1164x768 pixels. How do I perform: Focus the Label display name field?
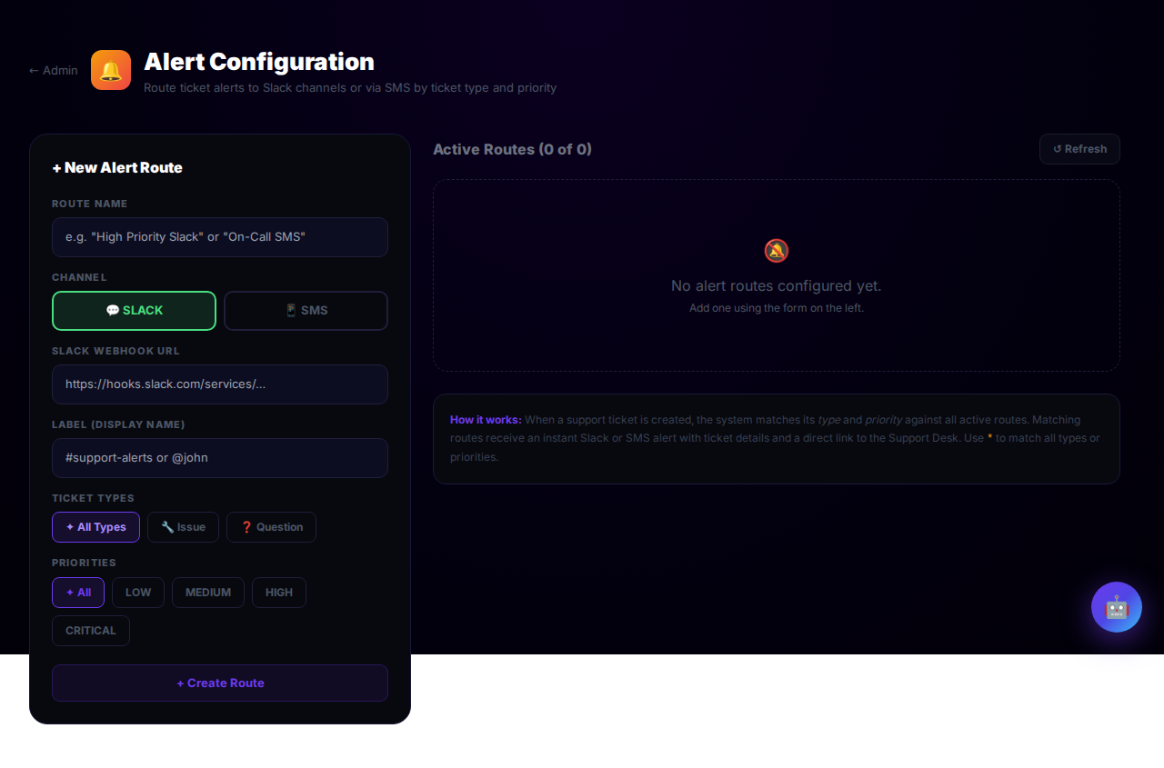220,458
